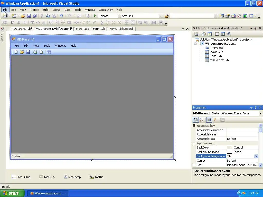263x197 pixels.
Task: Click the Command Window toolbar icon
Action: point(251,16)
